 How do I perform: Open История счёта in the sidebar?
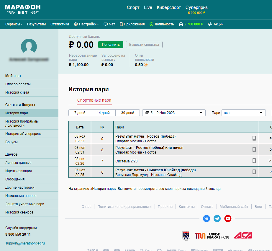(x=29, y=92)
